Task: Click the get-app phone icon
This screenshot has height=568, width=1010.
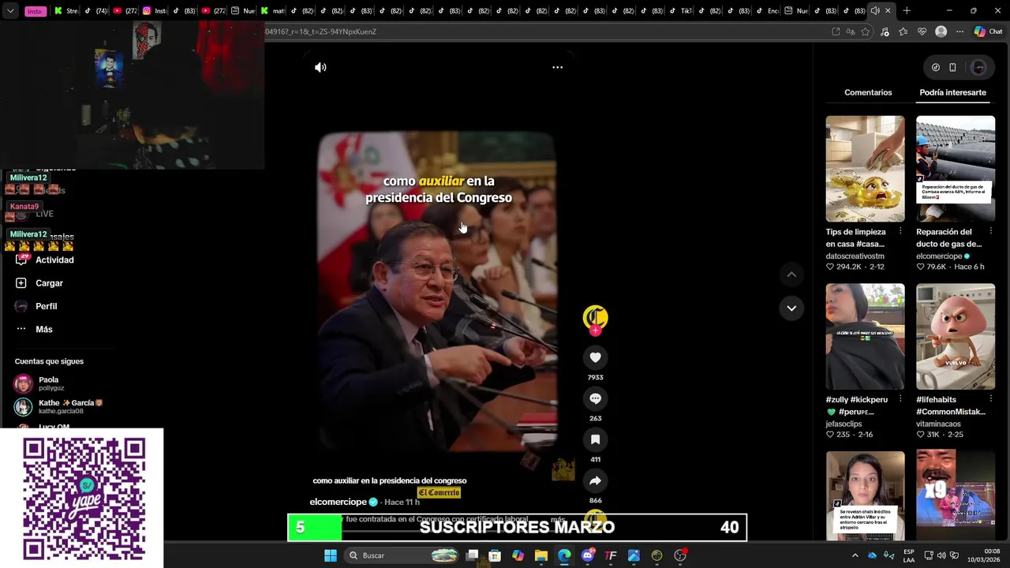Action: pos(952,67)
